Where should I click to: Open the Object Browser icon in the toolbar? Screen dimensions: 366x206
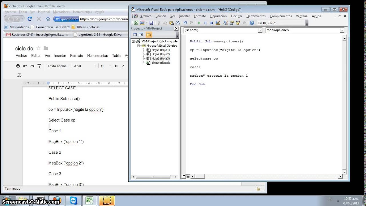click(x=238, y=23)
